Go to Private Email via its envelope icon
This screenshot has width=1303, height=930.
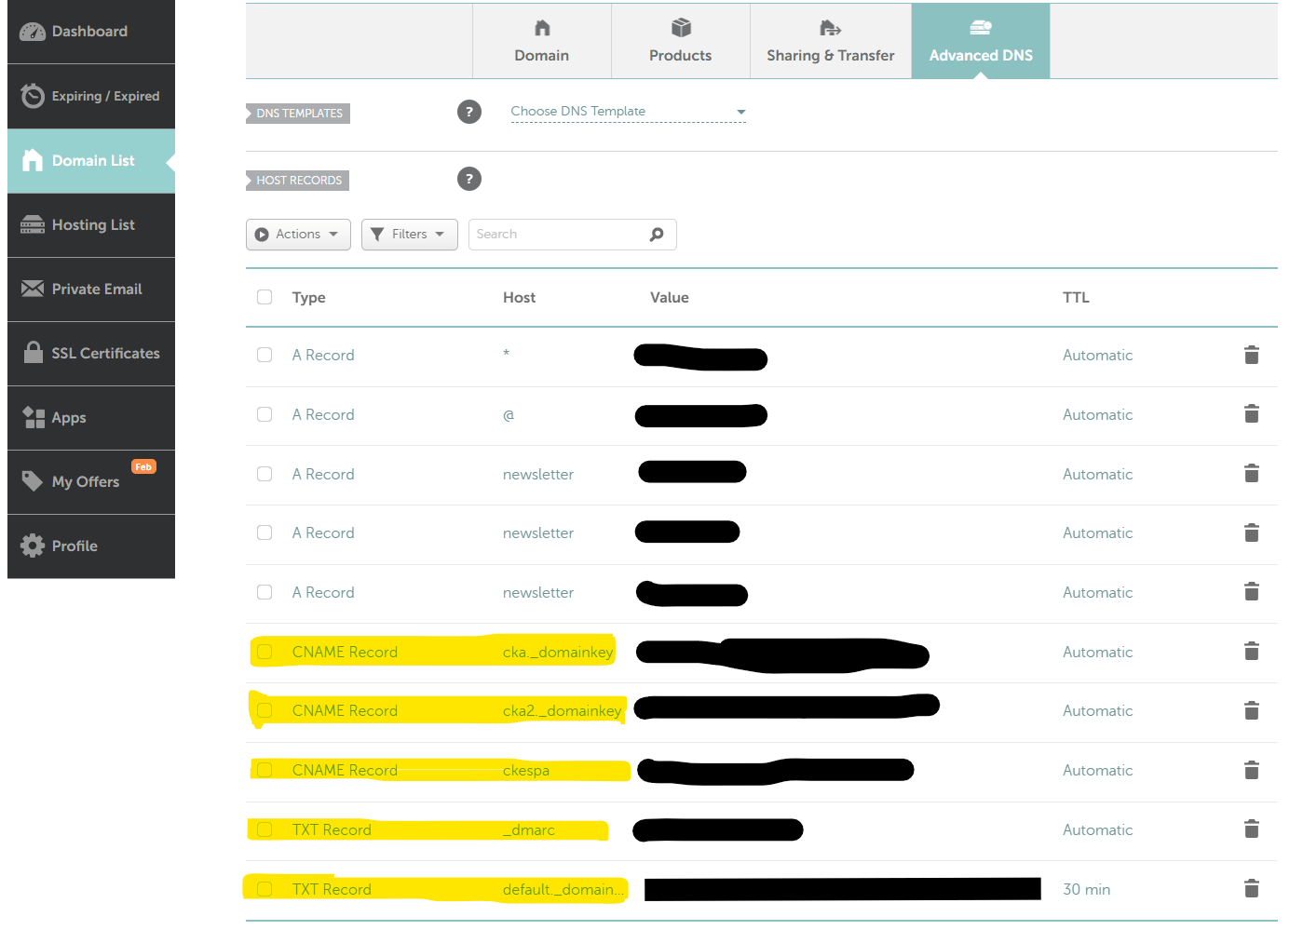click(31, 289)
